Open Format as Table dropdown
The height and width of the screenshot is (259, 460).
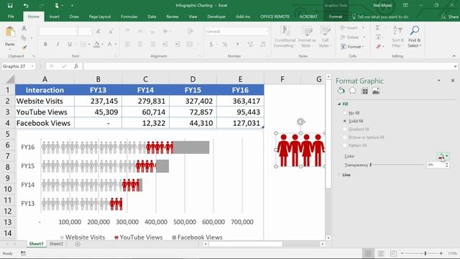click(x=307, y=37)
